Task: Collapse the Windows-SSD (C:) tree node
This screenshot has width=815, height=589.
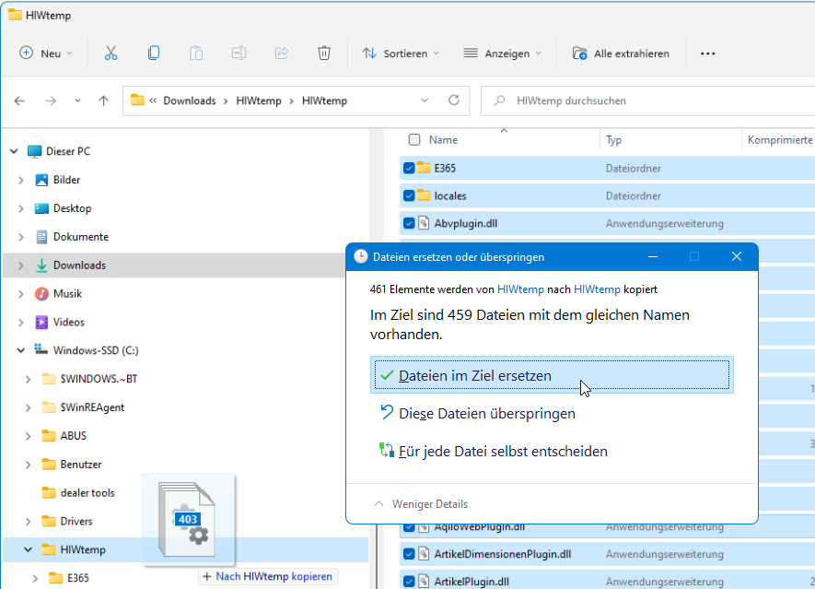Action: point(20,350)
